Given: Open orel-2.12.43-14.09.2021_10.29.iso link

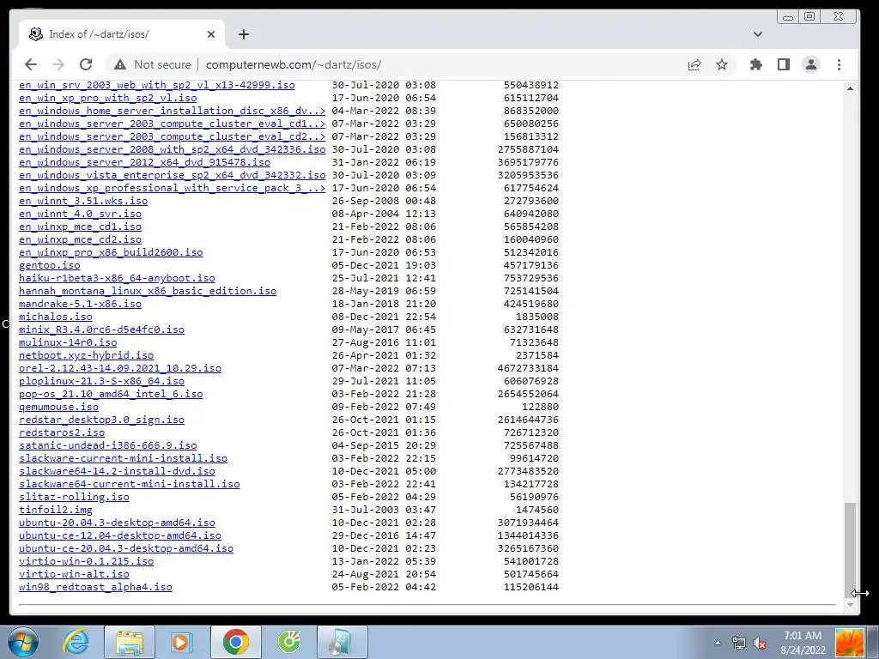Looking at the screenshot, I should (120, 368).
